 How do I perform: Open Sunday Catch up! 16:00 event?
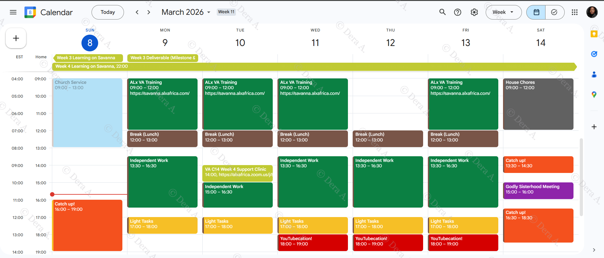point(87,226)
